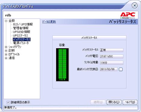
Task: Open UPSのID情報 tree item
Action: tap(21, 32)
